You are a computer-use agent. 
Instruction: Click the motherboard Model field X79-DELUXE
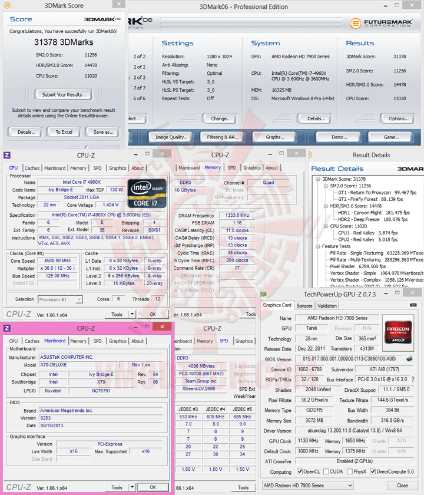79,365
